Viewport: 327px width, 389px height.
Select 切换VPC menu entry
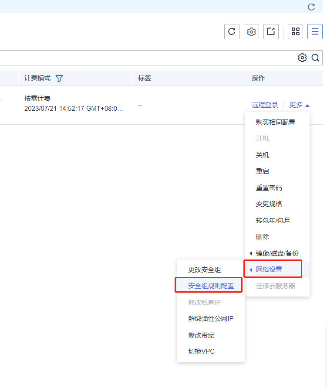coord(201,351)
